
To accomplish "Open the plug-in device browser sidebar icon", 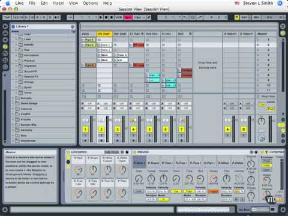I will pyautogui.click(x=5, y=40).
